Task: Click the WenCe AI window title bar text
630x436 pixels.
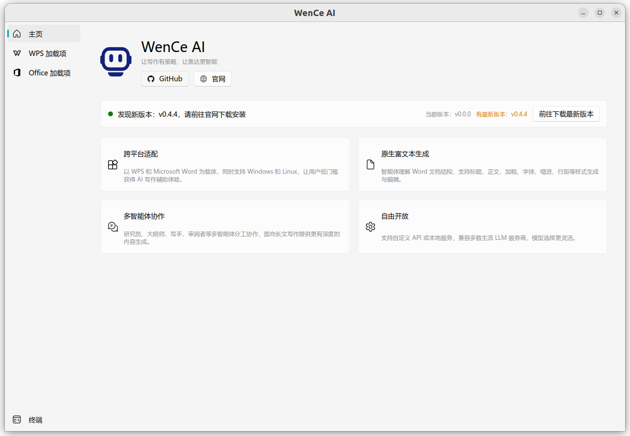Action: [x=315, y=13]
